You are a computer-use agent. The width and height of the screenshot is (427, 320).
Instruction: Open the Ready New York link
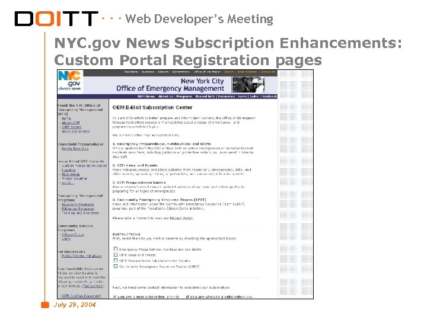pos(75,149)
